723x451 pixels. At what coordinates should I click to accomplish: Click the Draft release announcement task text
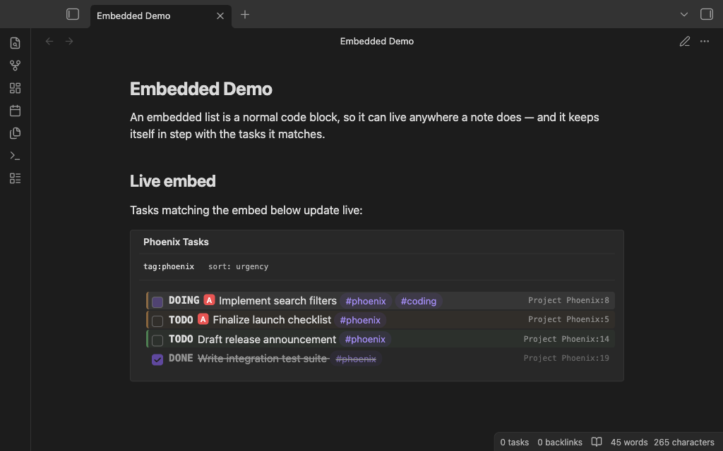[267, 340]
